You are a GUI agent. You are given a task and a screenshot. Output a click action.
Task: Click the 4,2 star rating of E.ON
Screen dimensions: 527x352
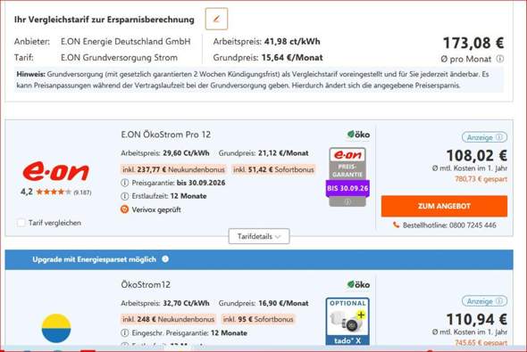[55, 192]
